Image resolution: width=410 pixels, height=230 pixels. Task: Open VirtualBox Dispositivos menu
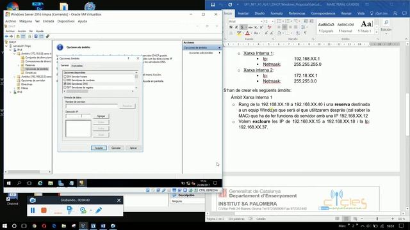pos(66,21)
